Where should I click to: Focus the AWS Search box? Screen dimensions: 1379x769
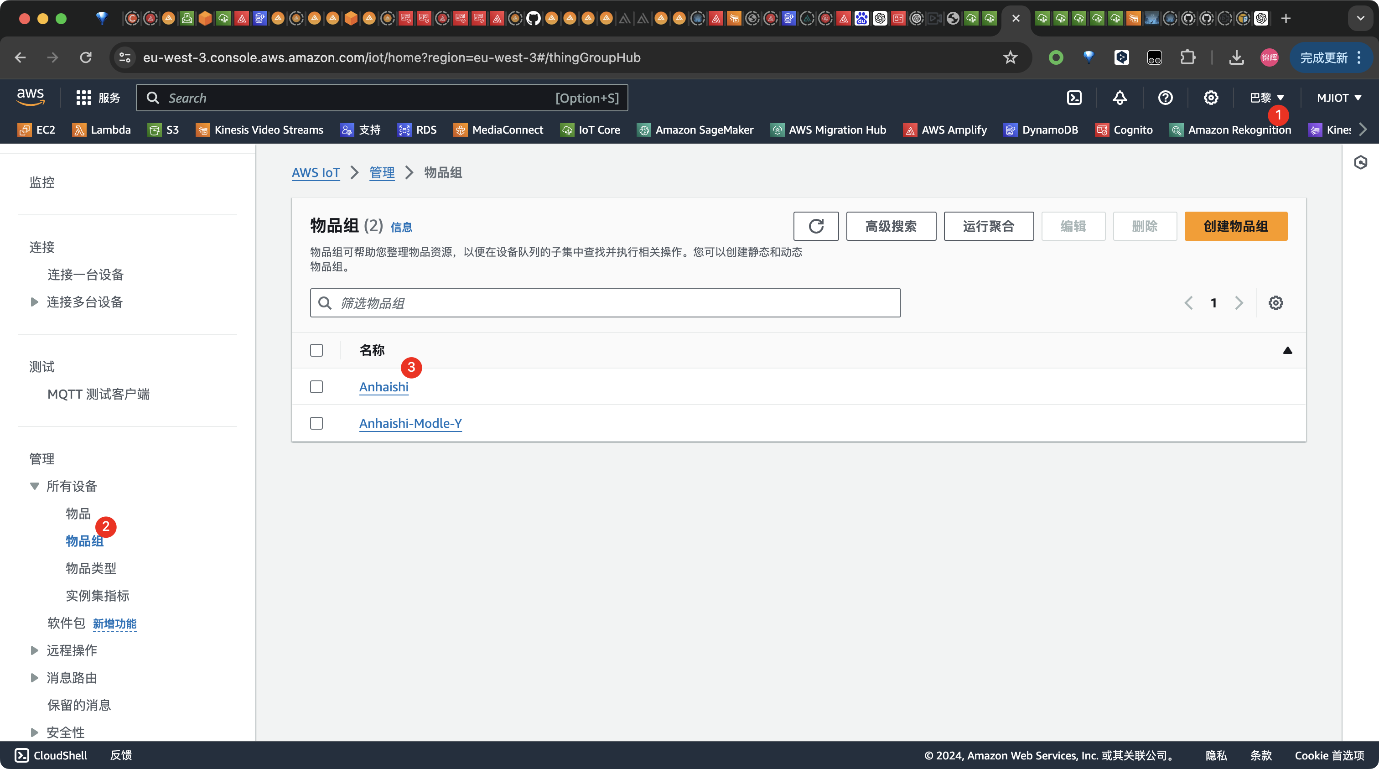click(382, 98)
